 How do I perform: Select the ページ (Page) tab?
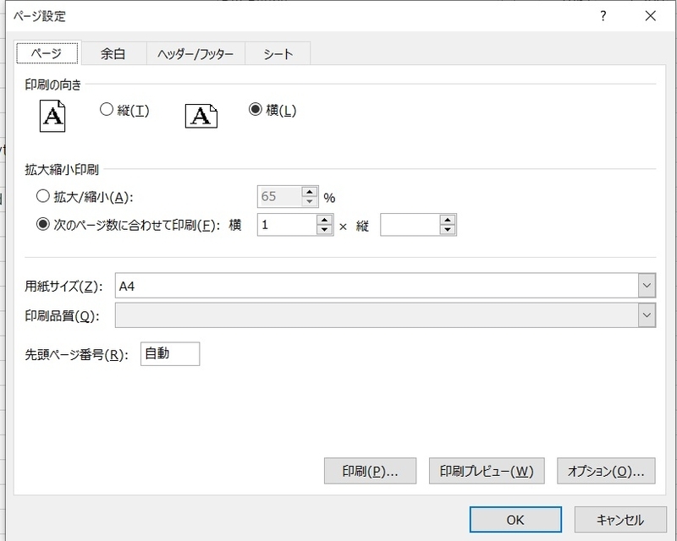tap(47, 53)
